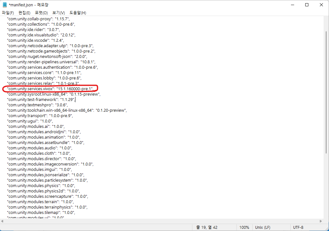Close the manifest.json Notepad window
Image resolution: width=329 pixels, height=231 pixels.
(x=321, y=5)
